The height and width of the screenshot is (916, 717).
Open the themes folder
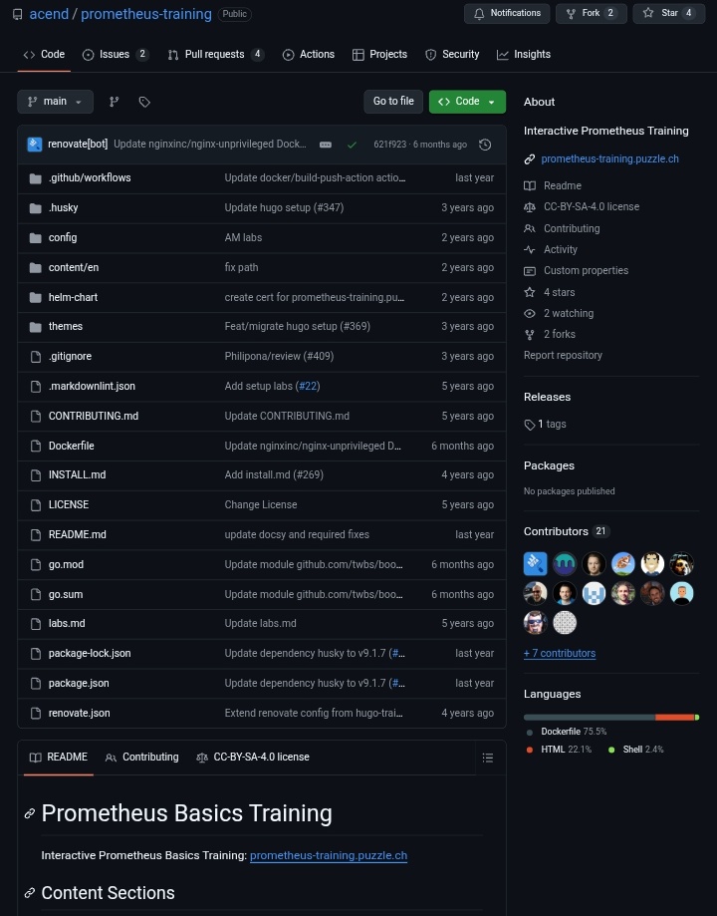coord(66,327)
